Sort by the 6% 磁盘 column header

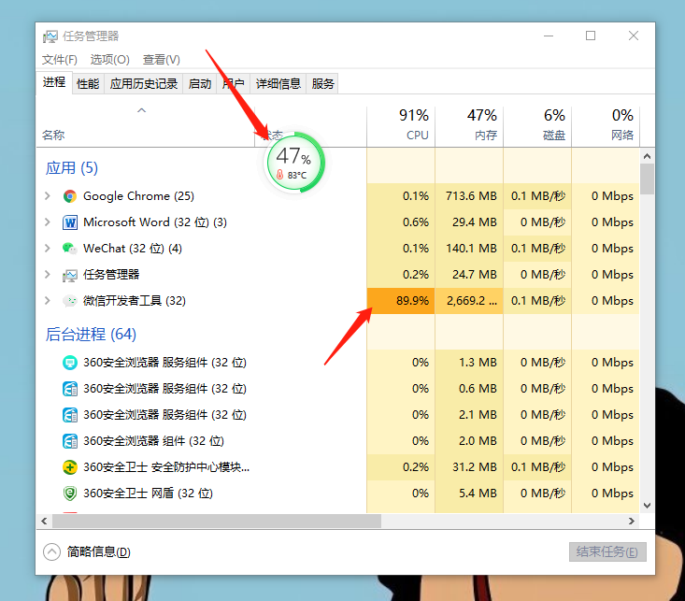pos(537,126)
